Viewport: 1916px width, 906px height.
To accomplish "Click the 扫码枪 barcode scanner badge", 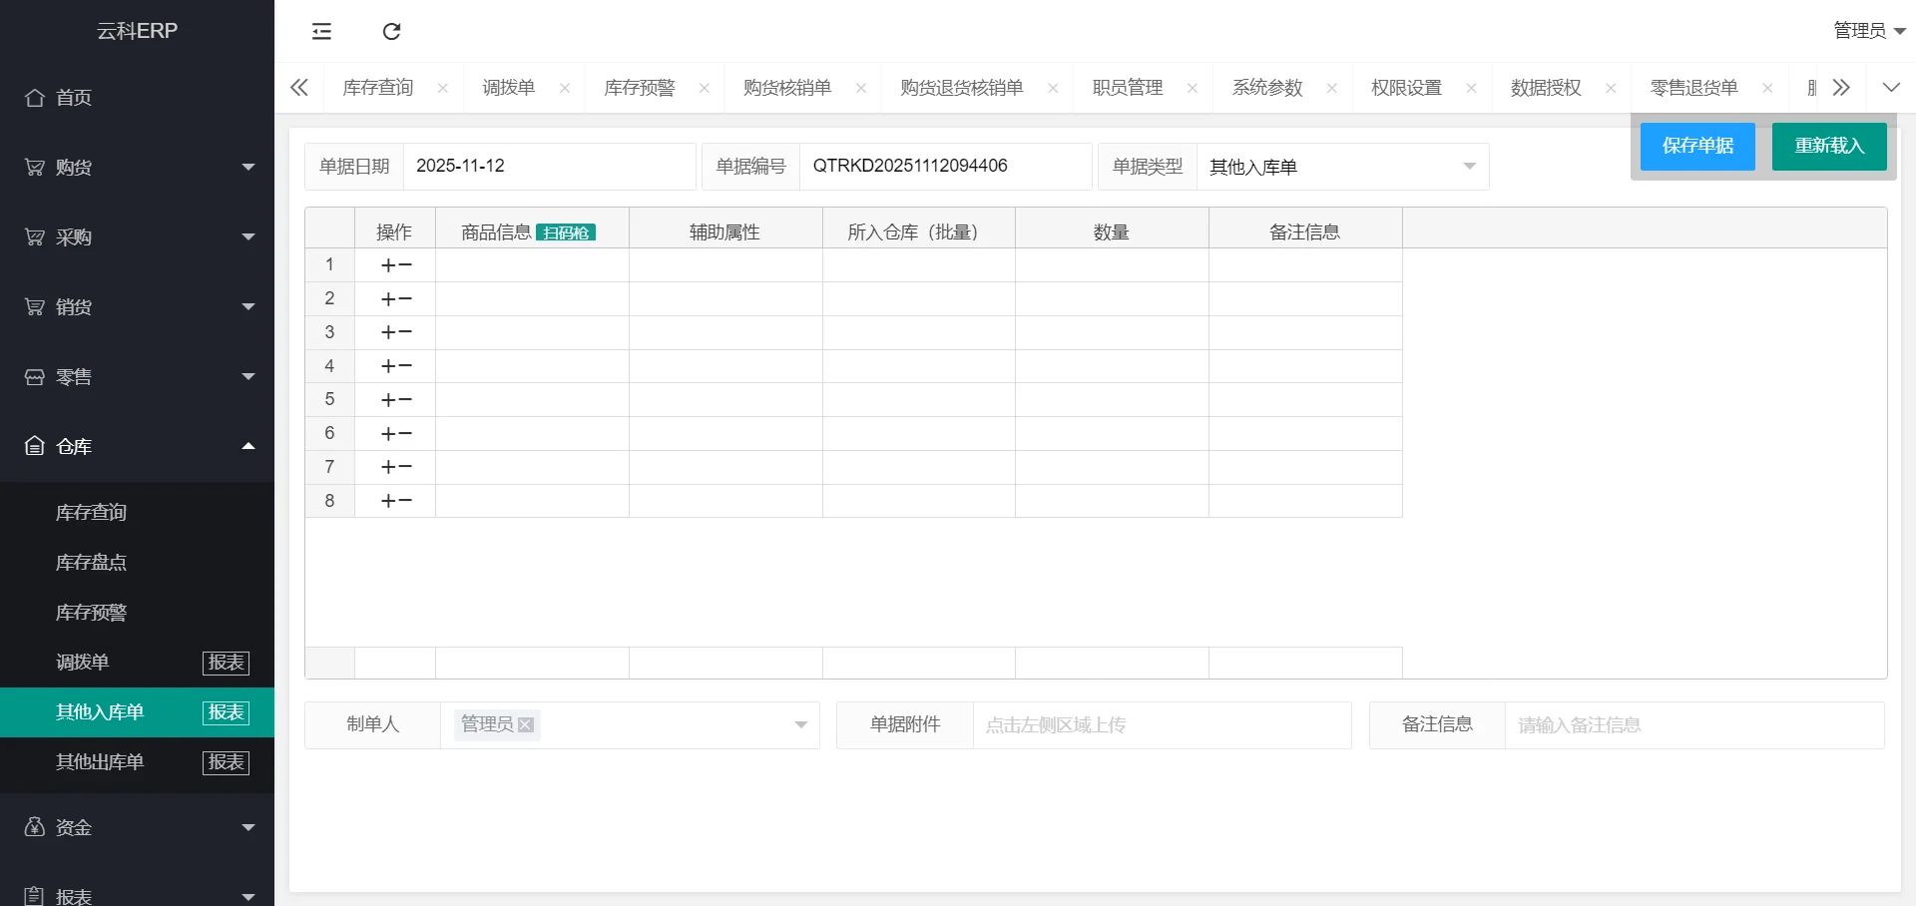I will [x=565, y=232].
